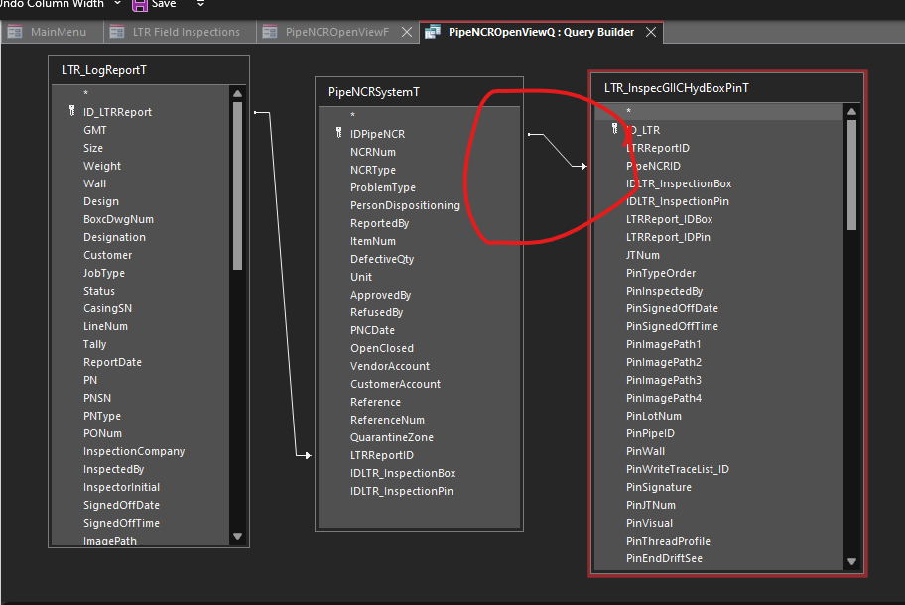This screenshot has height=605, width=905.
Task: Click the purple Save disk icon
Action: 140,5
